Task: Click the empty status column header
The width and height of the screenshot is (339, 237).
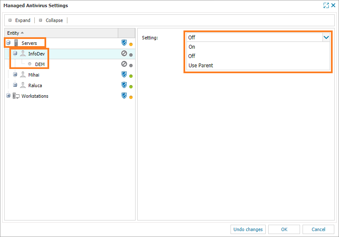Action: [127, 33]
